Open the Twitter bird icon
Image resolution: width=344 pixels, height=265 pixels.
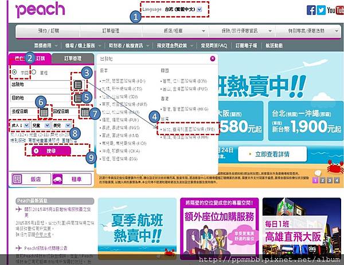[321, 10]
